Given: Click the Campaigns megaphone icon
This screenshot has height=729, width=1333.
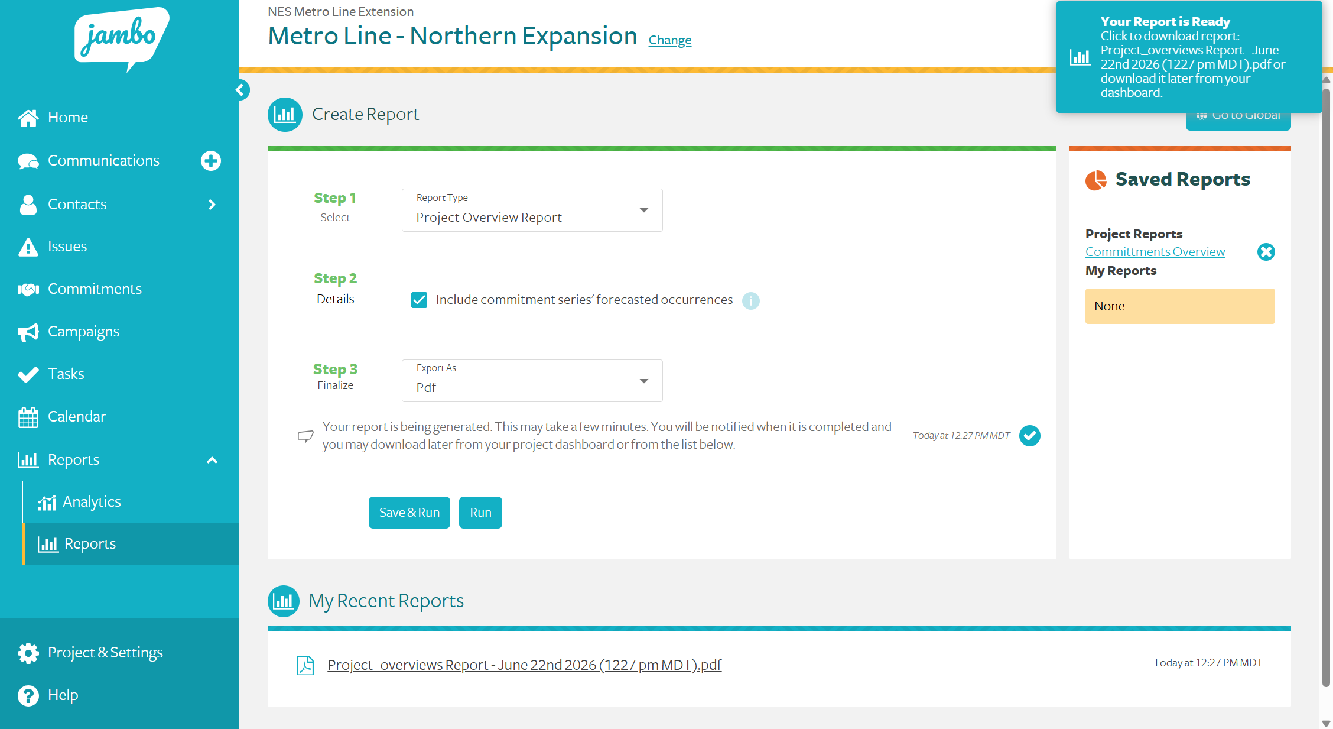Looking at the screenshot, I should pos(28,332).
